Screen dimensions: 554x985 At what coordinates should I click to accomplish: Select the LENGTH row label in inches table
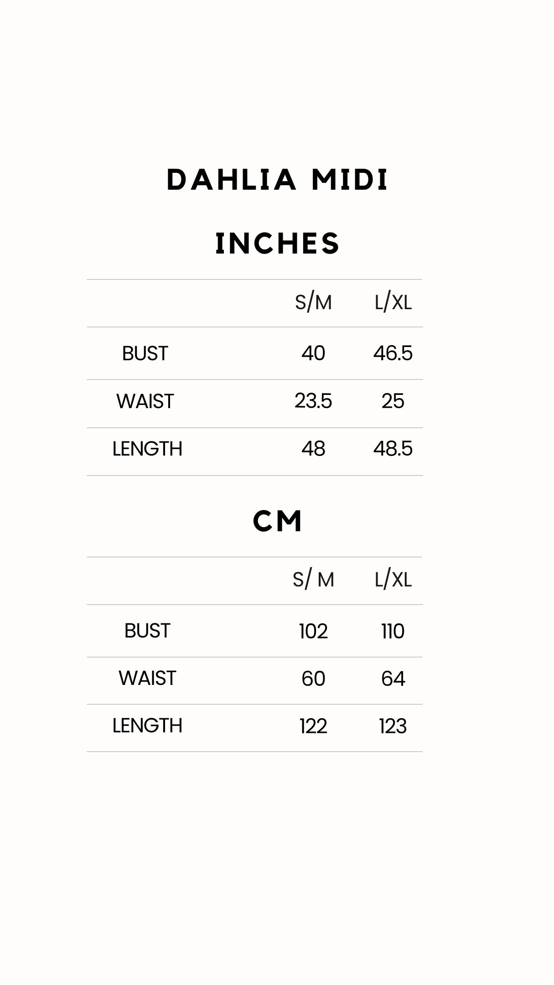point(147,449)
